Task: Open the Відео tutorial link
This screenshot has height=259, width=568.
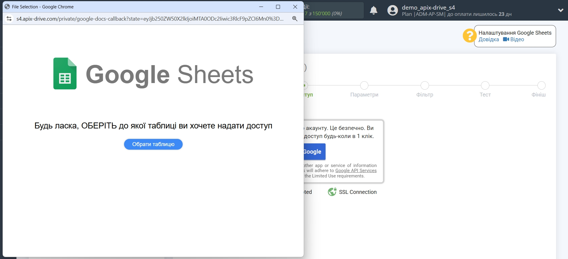Action: [514, 39]
